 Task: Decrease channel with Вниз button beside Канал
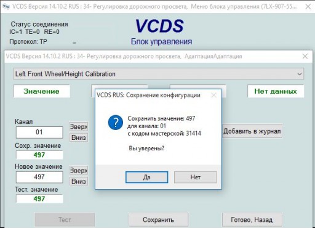tap(79, 137)
